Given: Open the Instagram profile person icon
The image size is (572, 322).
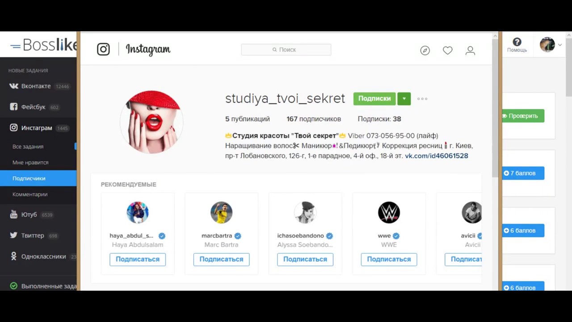Looking at the screenshot, I should coord(470,51).
